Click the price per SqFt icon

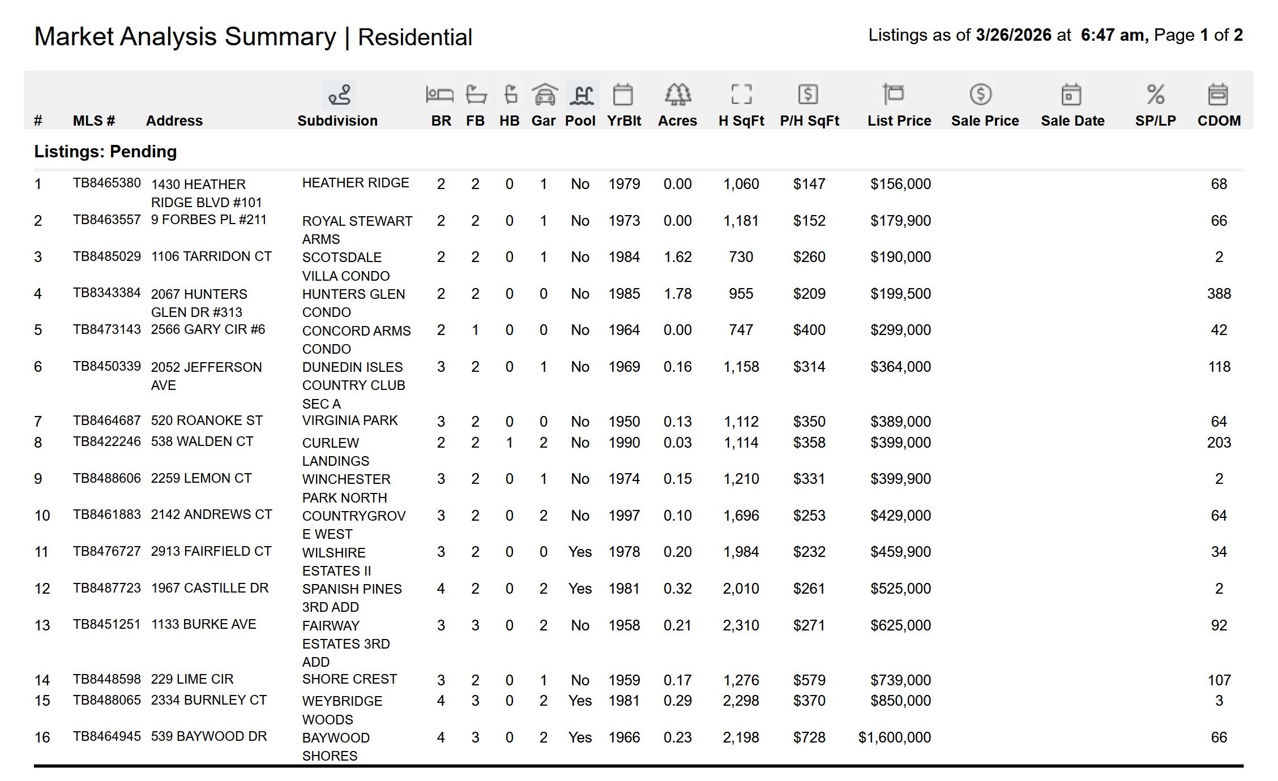pos(807,95)
